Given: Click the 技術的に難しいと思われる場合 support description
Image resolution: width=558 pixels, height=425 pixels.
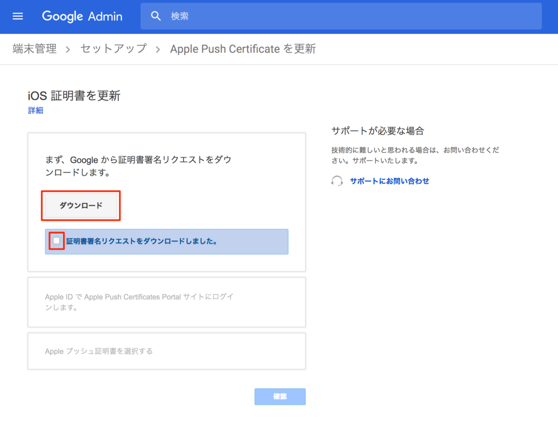Looking at the screenshot, I should (x=415, y=155).
